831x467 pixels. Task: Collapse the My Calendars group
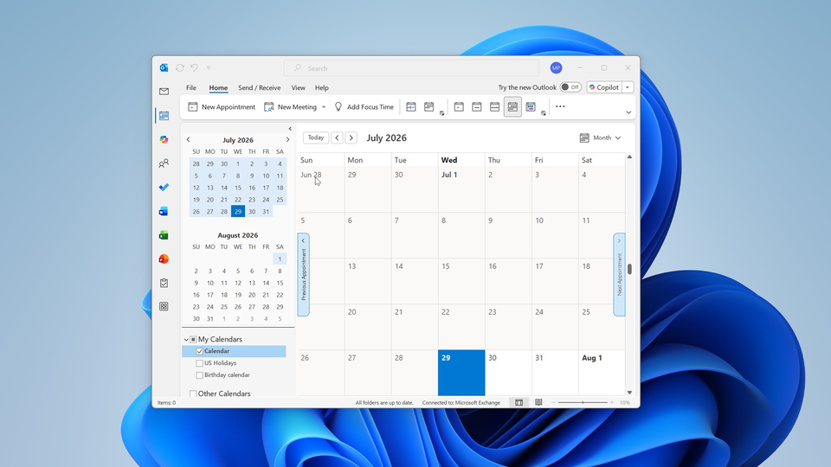pos(186,339)
